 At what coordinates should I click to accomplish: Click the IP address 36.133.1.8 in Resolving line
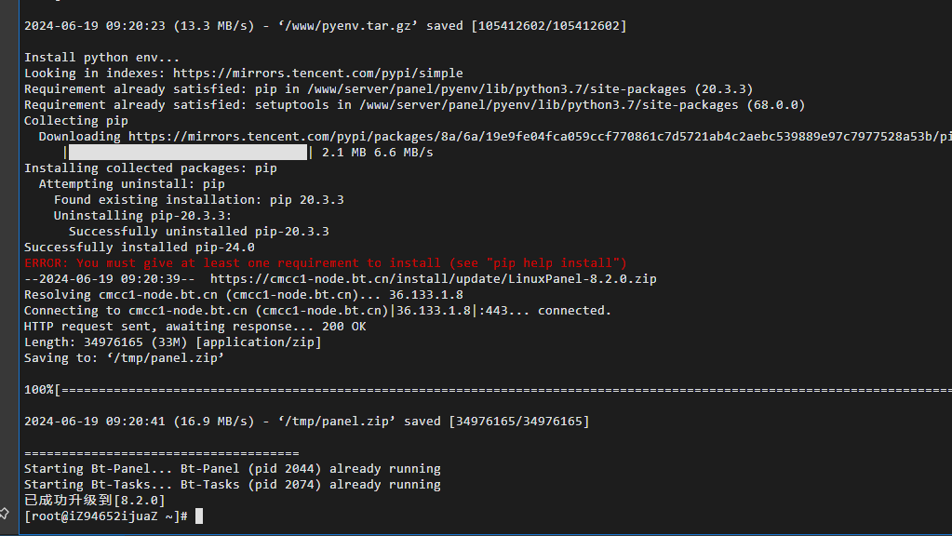click(x=425, y=294)
